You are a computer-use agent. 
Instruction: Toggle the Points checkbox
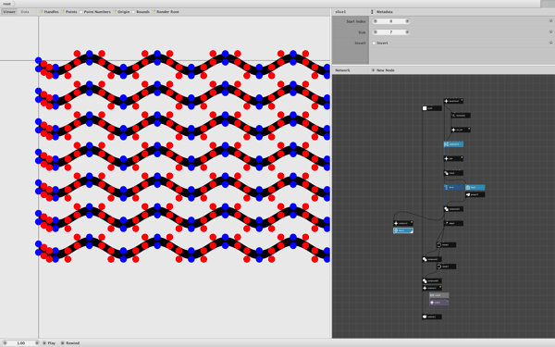coord(63,12)
